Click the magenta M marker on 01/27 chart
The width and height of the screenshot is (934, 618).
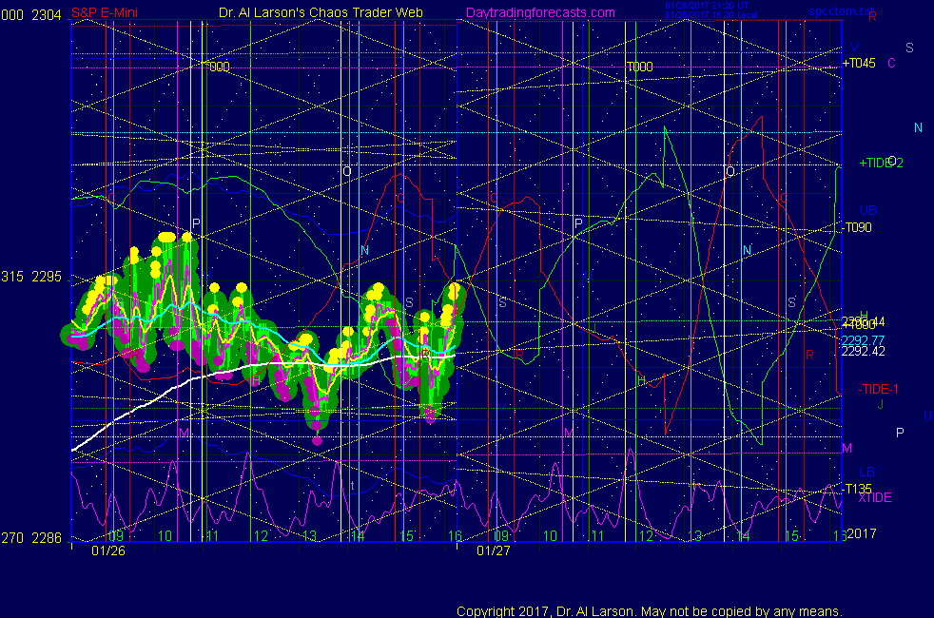[x=568, y=433]
